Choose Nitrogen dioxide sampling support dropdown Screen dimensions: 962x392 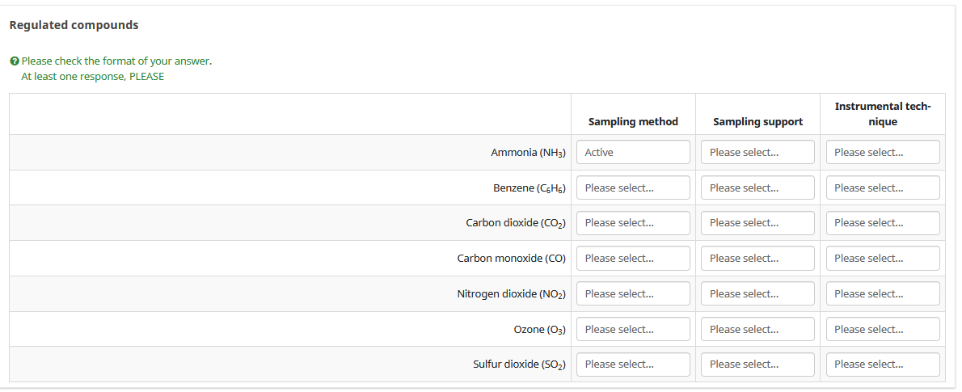tap(757, 294)
